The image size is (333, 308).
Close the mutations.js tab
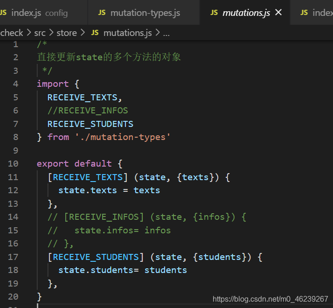[x=278, y=13]
